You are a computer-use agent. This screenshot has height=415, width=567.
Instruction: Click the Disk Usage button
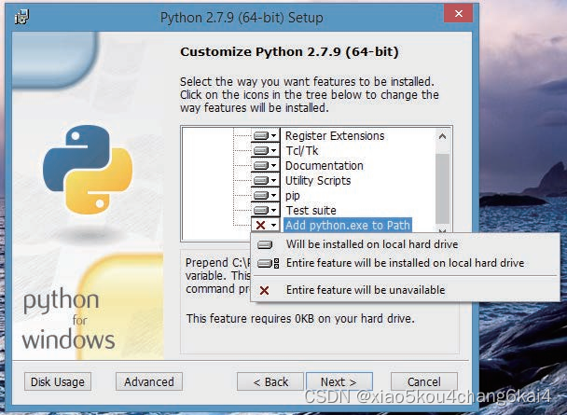58,381
